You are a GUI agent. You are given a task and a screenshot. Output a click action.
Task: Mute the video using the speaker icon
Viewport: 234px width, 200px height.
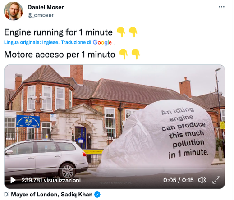[202, 180]
